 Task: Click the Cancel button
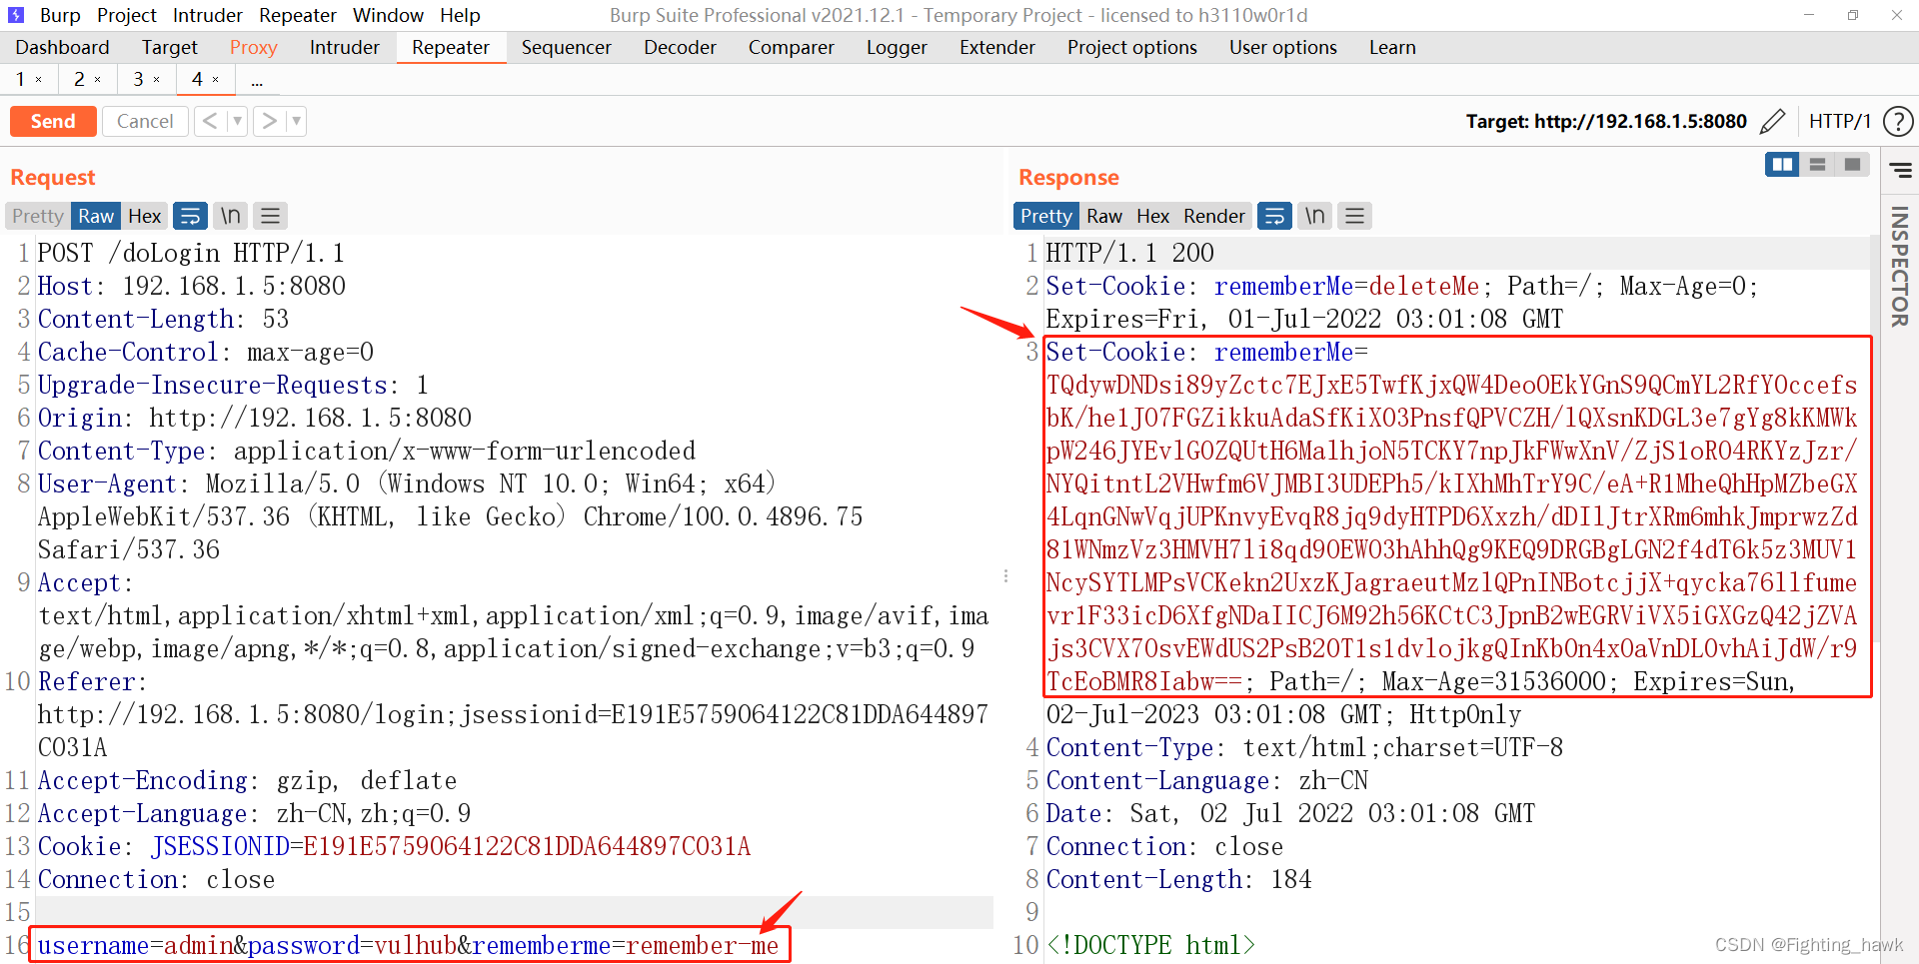(145, 121)
